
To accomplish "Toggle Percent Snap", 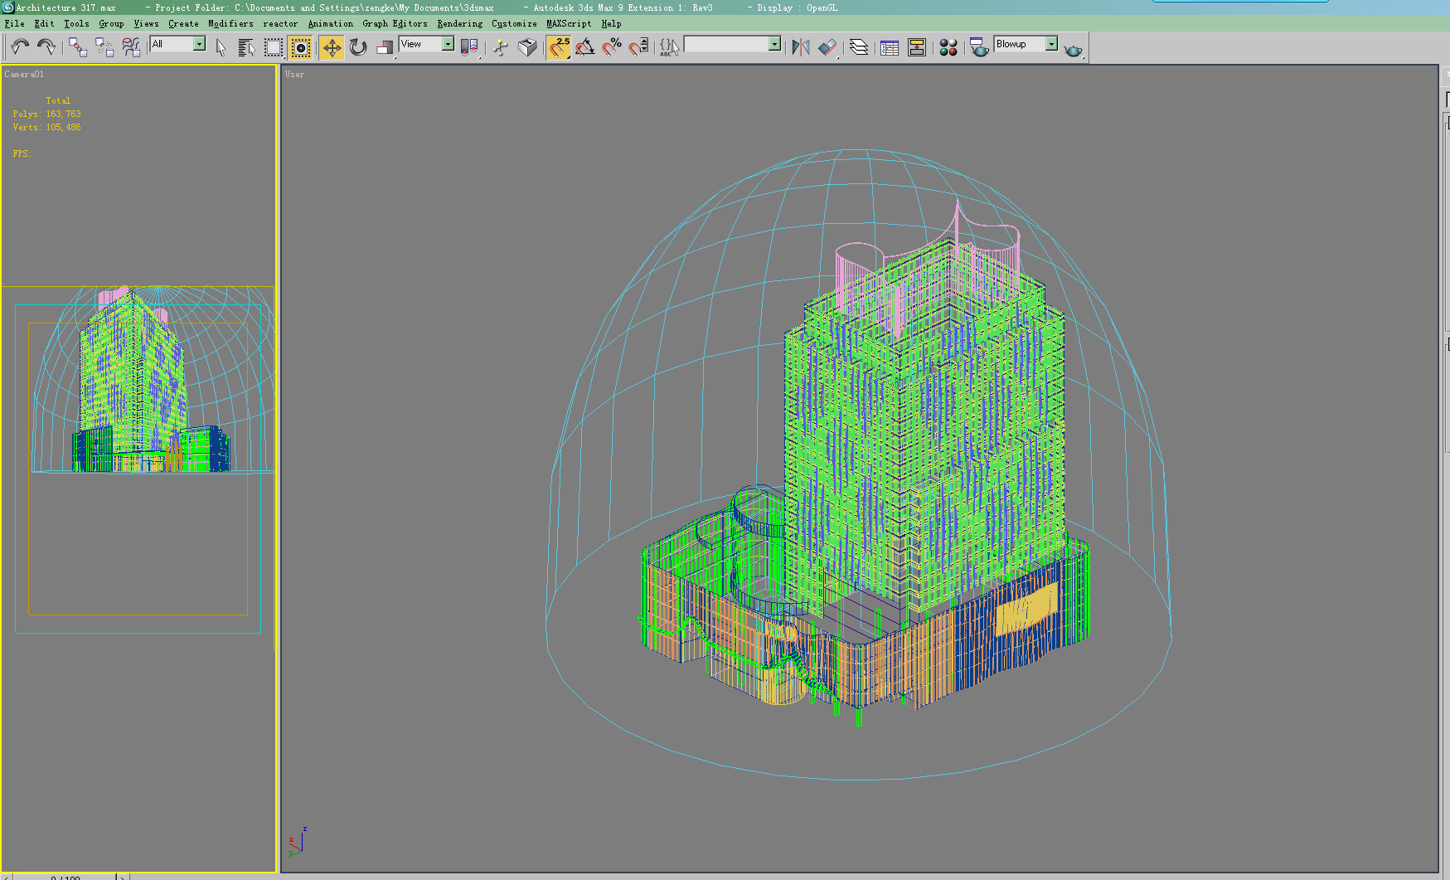I will (612, 47).
